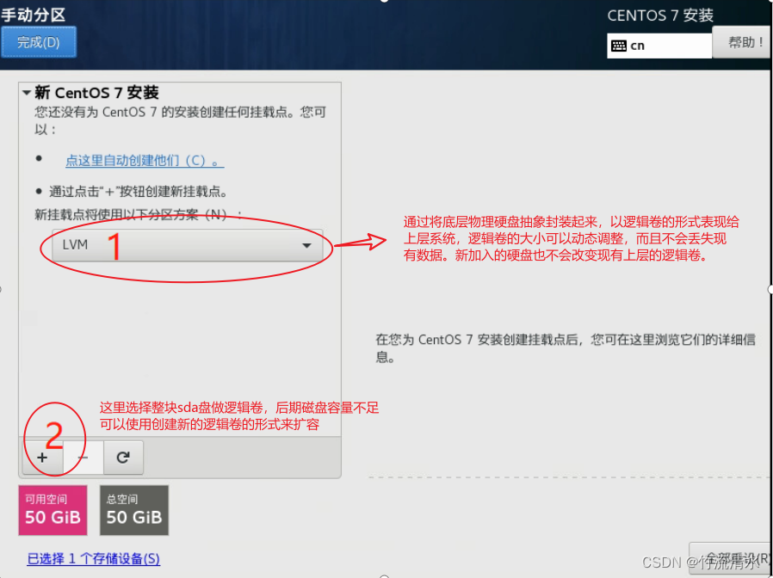The image size is (773, 578).
Task: Click the 新挂载点将使用以下分区方案 label
Action: point(139,215)
